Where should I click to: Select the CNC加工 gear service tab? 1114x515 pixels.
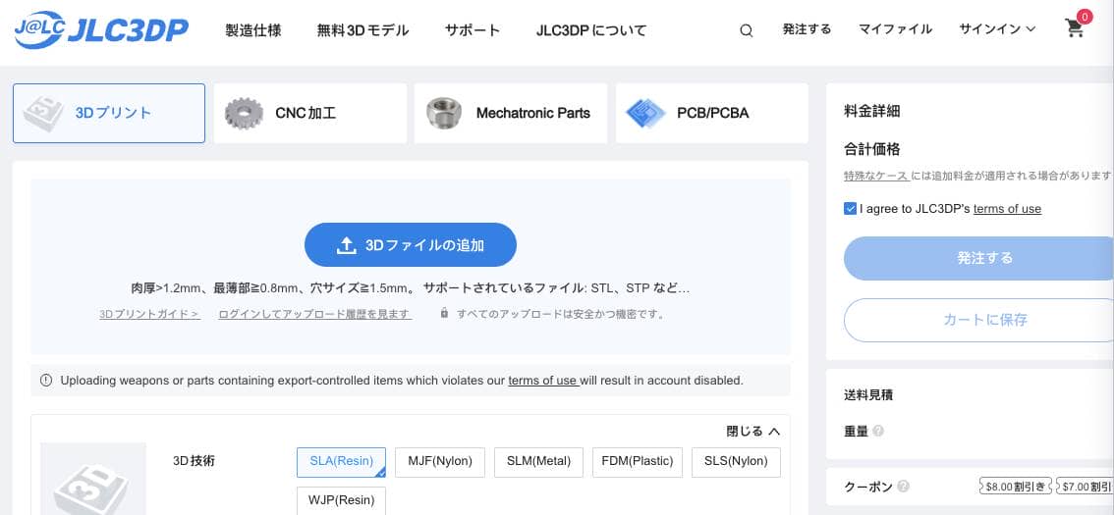coord(309,113)
